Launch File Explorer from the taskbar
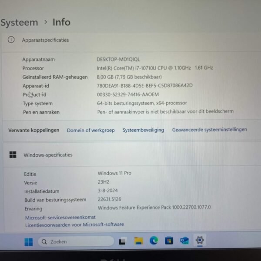 tap(138, 241)
